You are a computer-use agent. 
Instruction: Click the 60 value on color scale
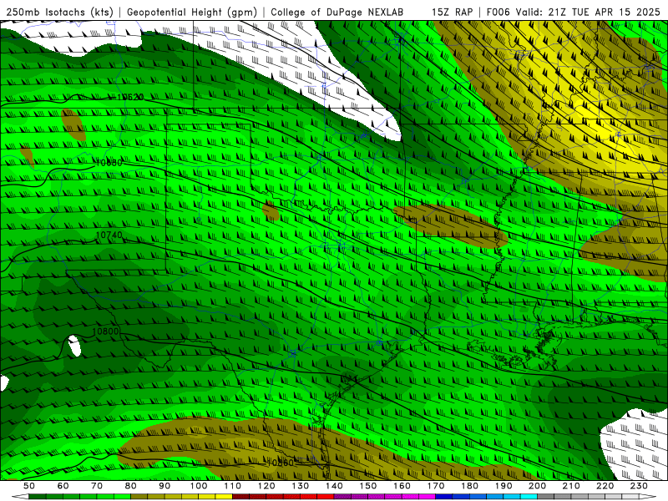[63, 486]
